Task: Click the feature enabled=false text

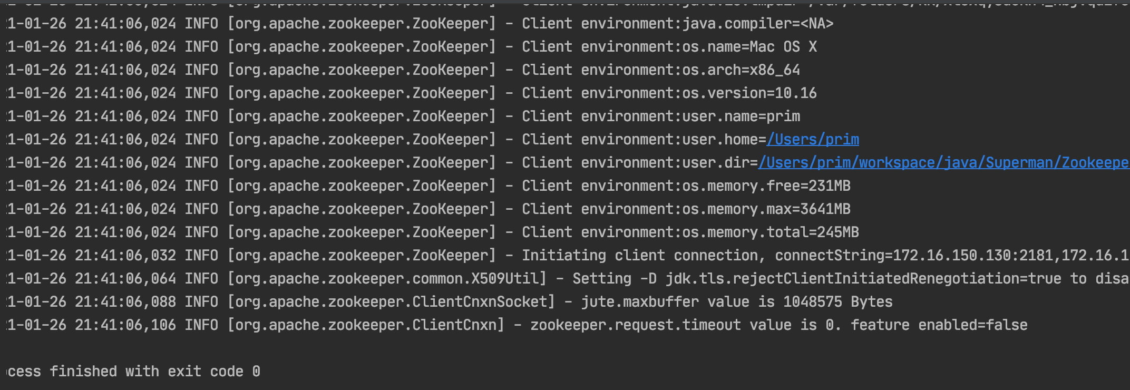Action: pyautogui.click(x=939, y=325)
